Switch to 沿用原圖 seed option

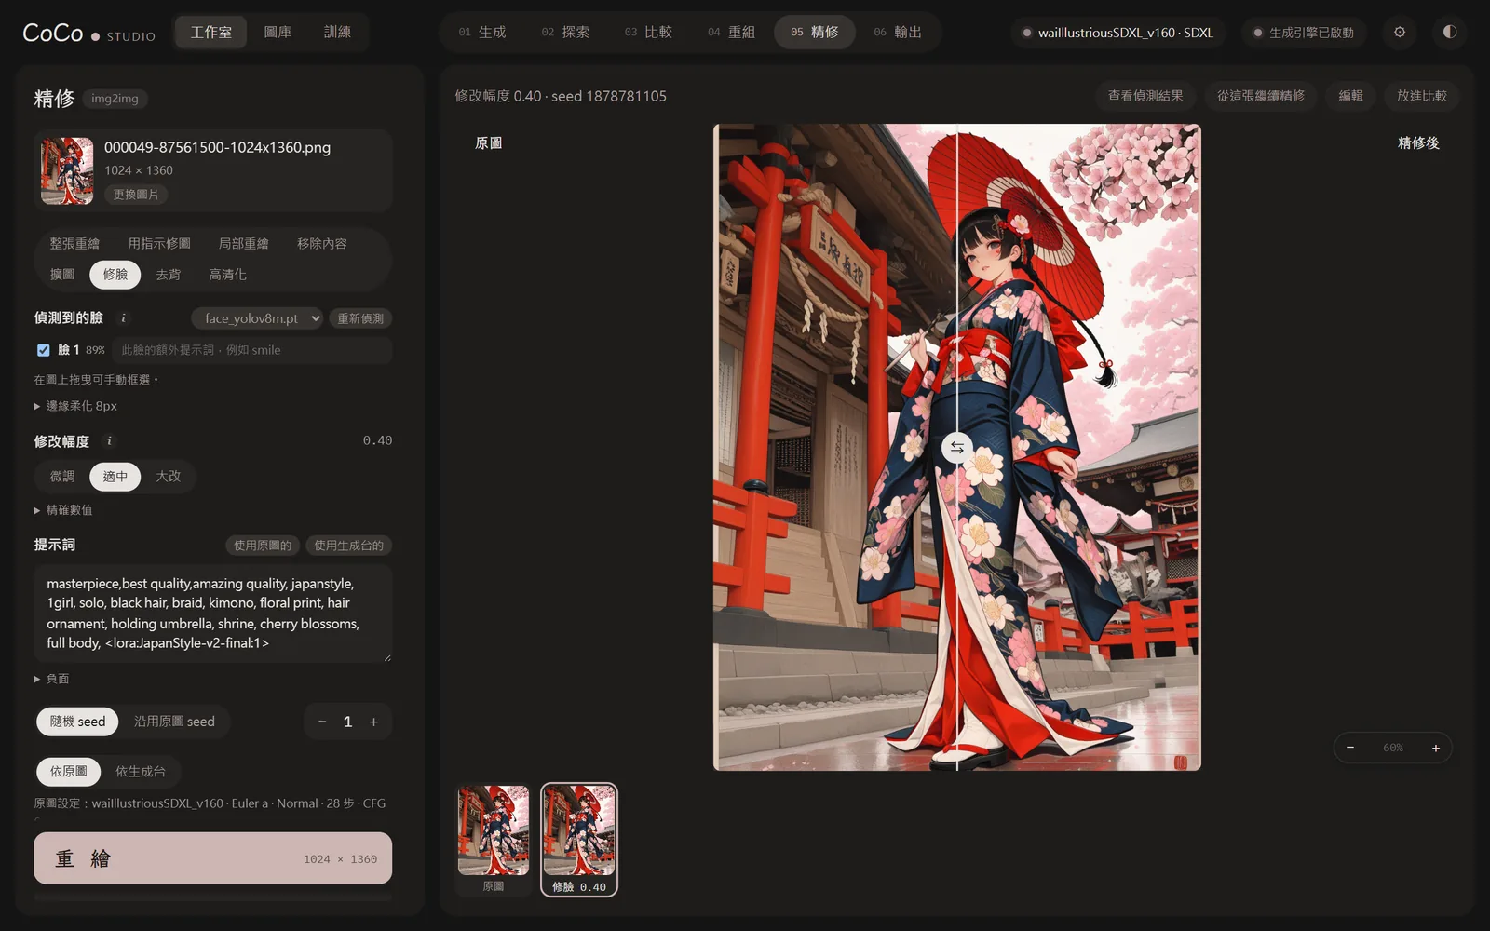click(174, 722)
